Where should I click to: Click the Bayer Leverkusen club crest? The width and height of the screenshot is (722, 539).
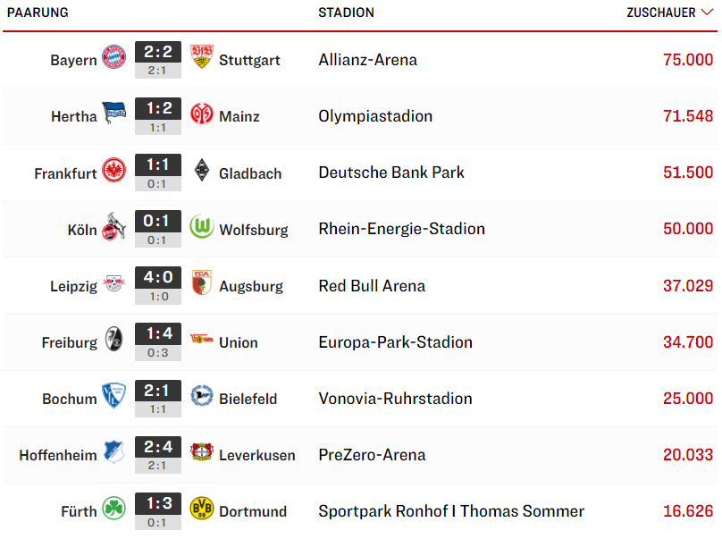202,451
